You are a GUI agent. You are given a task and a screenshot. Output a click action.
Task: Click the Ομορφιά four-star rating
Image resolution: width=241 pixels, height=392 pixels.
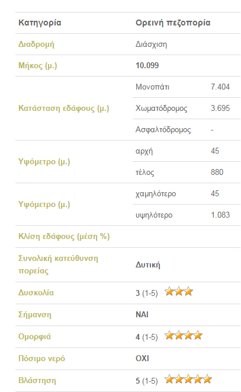coord(184,336)
